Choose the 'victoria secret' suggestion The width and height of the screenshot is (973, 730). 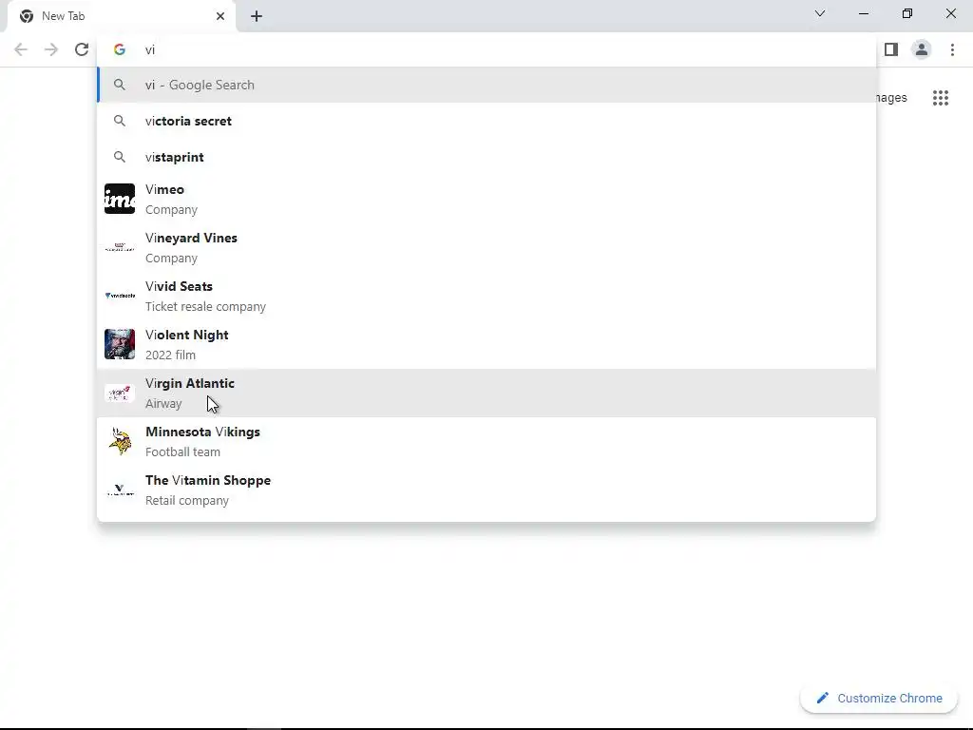point(486,121)
